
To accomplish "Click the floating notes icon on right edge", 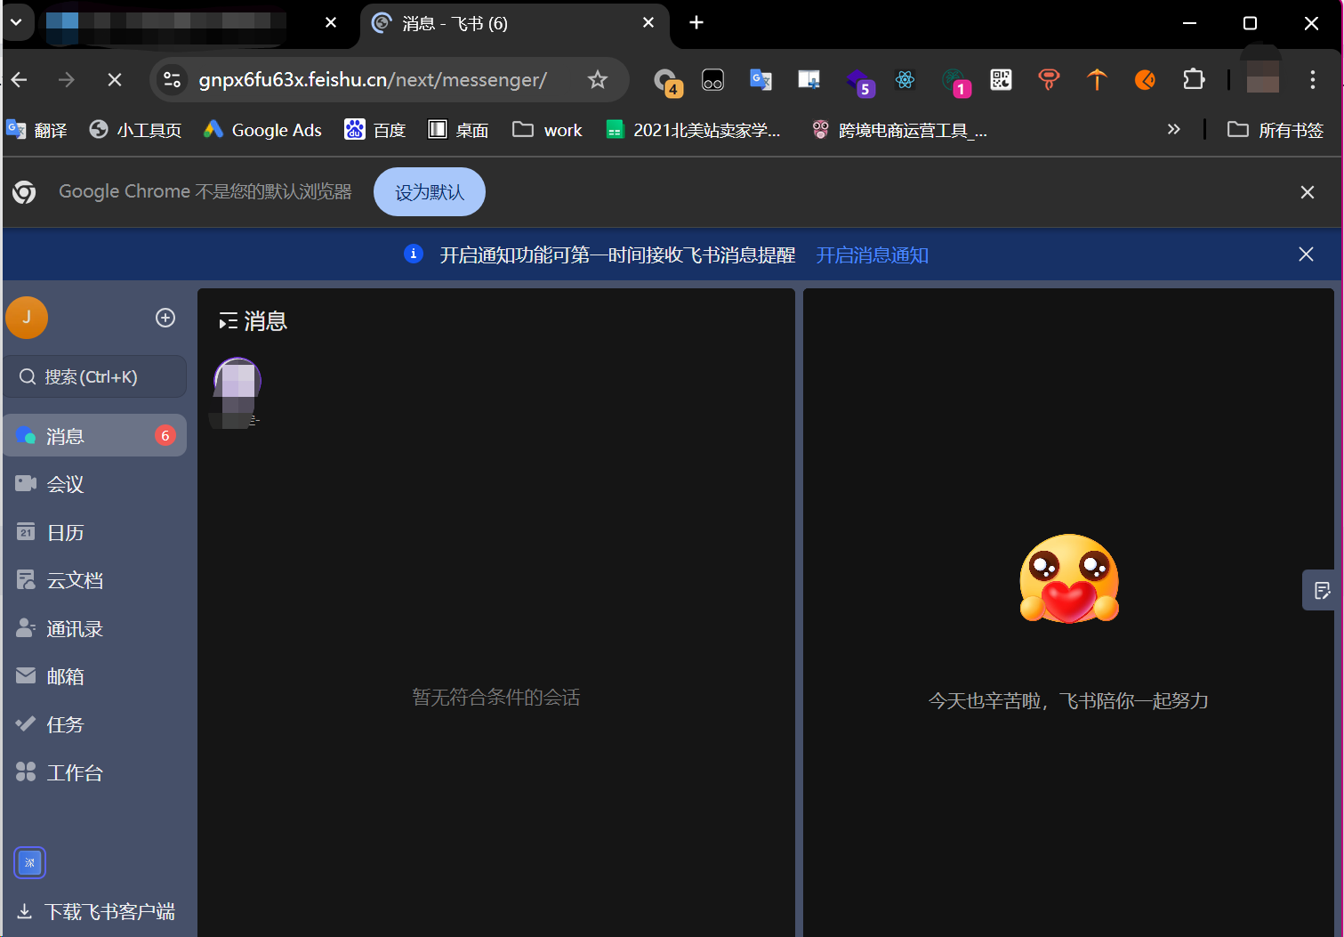I will coord(1322,590).
